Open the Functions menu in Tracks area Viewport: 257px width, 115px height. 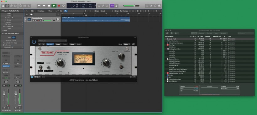pos(41,11)
